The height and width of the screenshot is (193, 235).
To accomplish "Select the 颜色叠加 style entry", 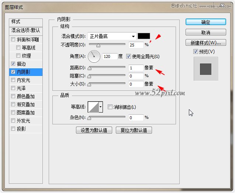I will [25, 96].
